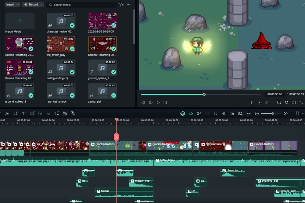Select the Split scissors tool in timeline toolbar
Screen dimensions: 305x203
(7, 114)
